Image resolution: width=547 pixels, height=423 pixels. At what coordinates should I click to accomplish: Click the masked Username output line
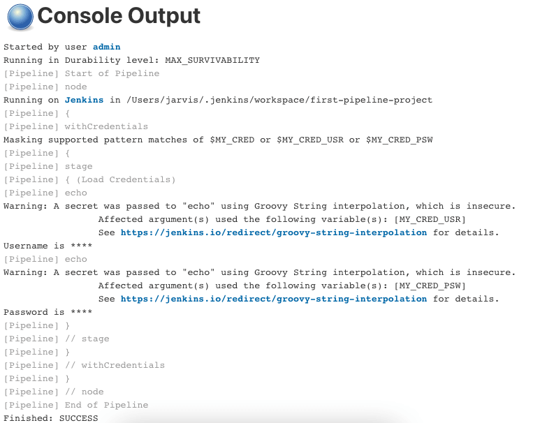(48, 246)
